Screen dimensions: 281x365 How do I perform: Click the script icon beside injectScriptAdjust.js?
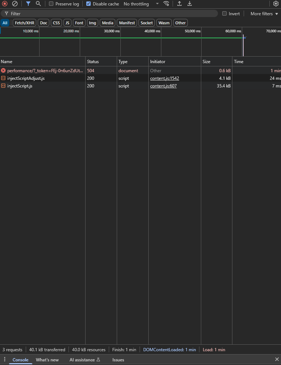tap(3, 78)
